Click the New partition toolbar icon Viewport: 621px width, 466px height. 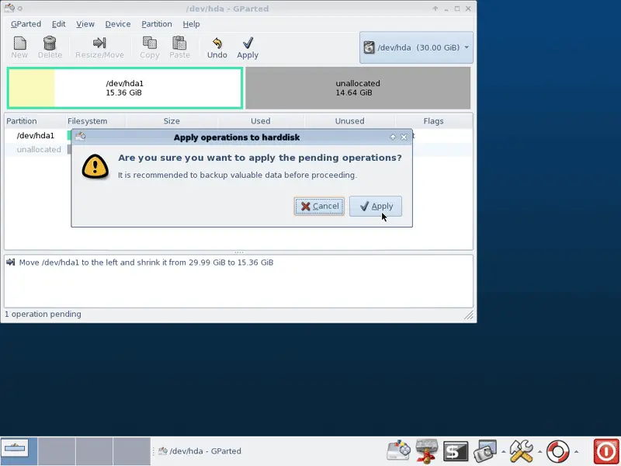19,43
